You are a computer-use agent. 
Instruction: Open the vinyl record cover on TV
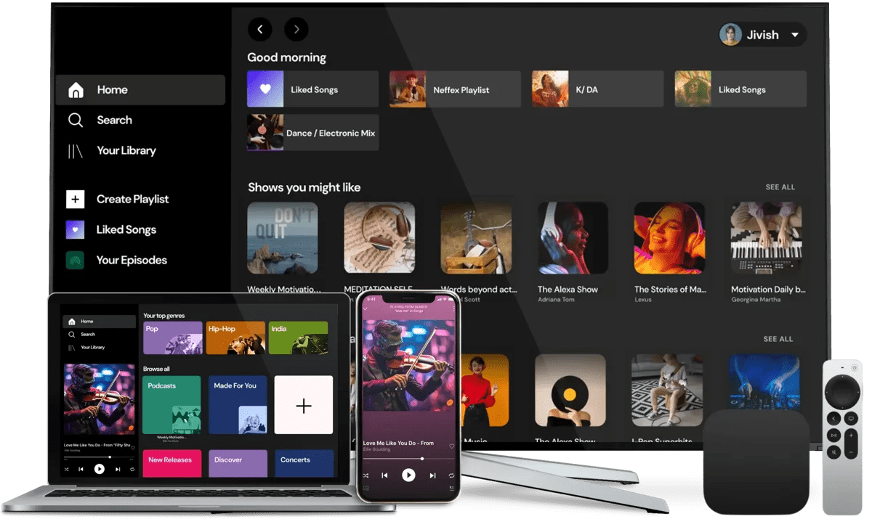click(570, 390)
